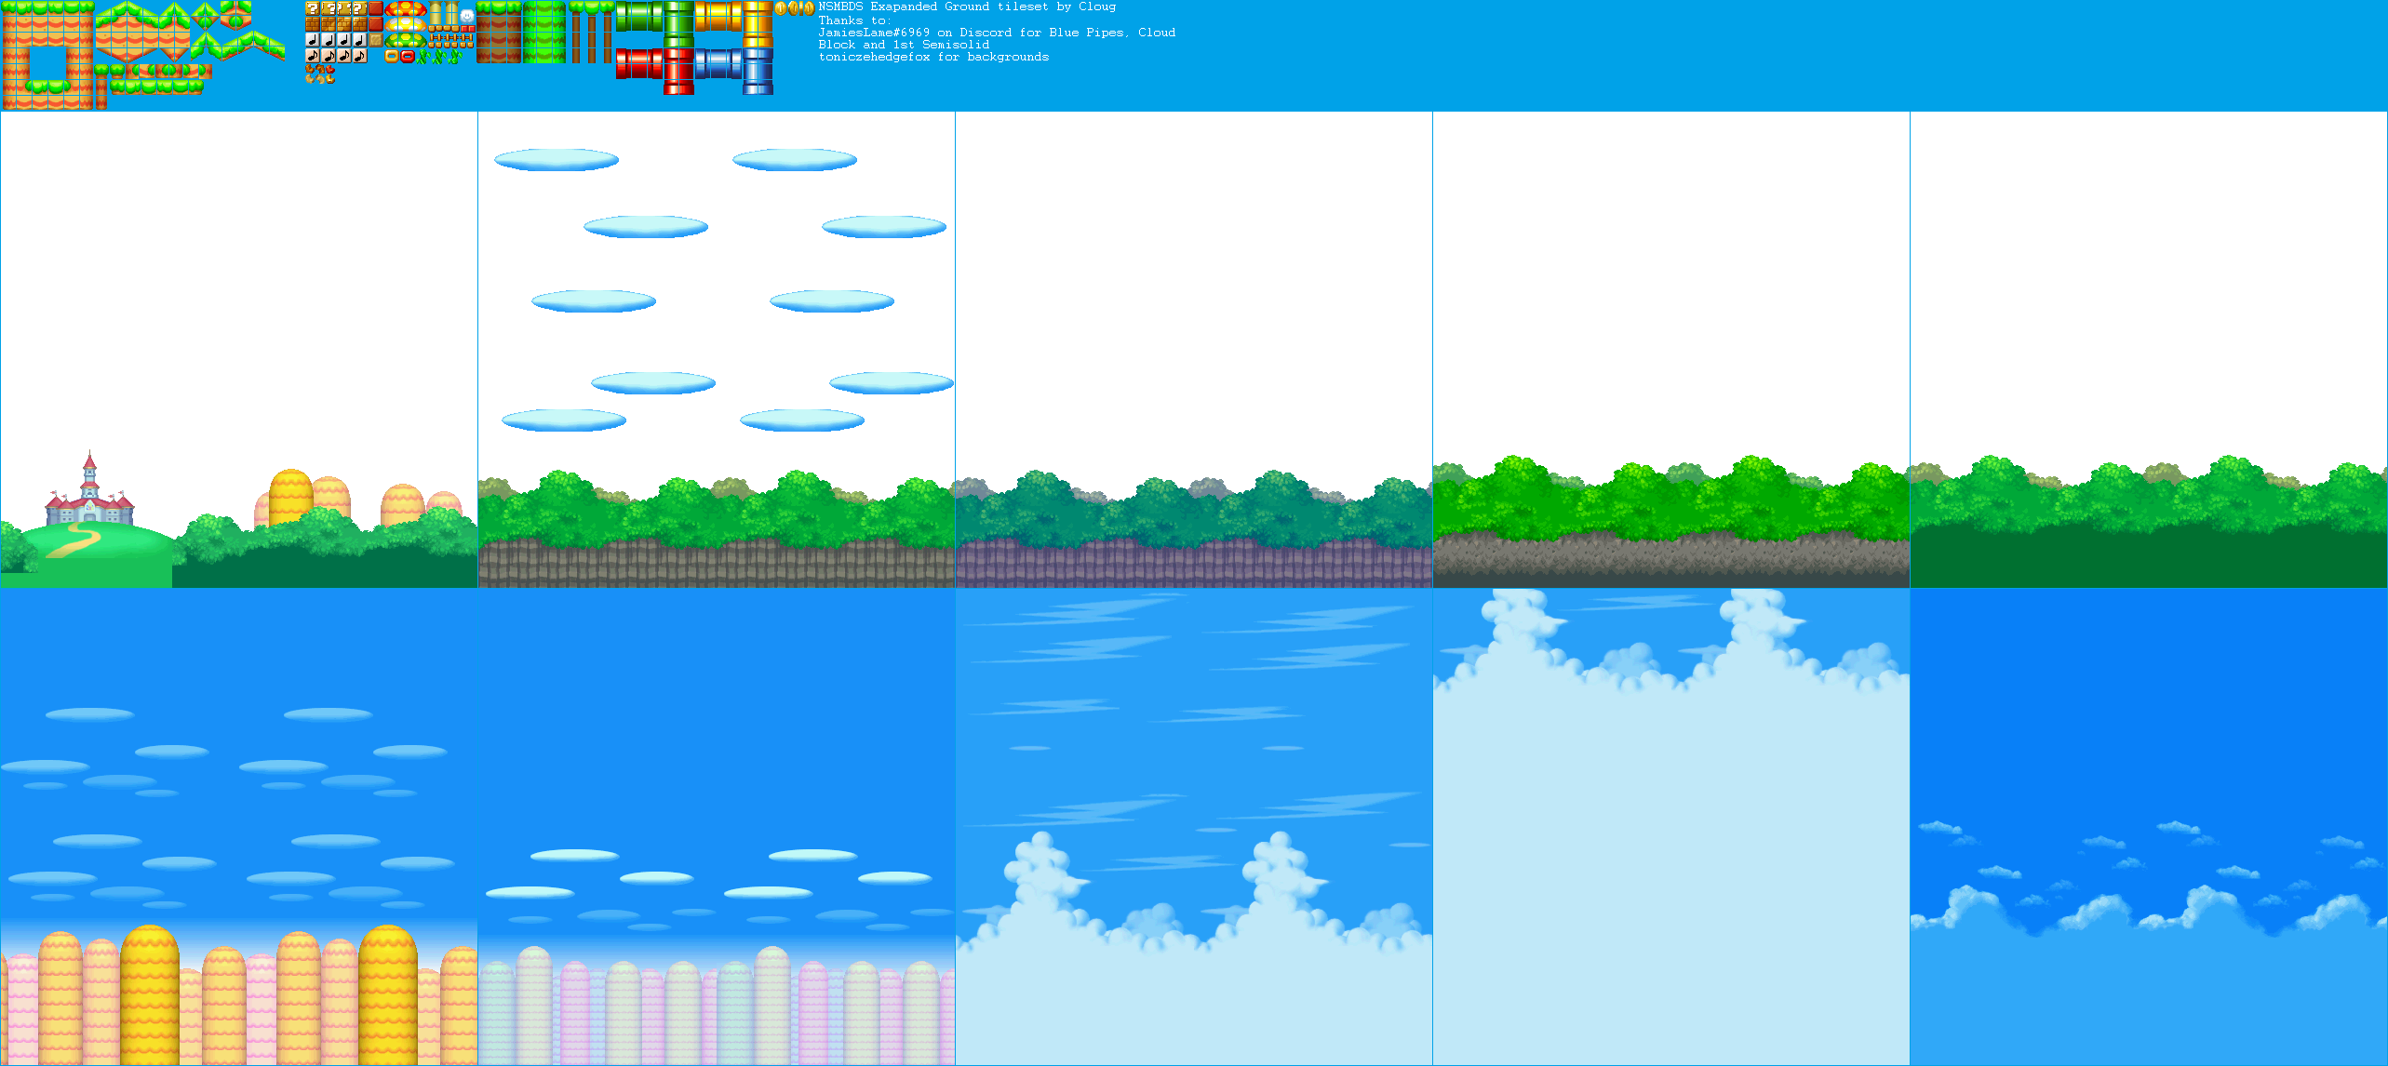Image resolution: width=2388 pixels, height=1066 pixels.
Task: Select the deep blue sky with small clouds
Action: click(2149, 827)
